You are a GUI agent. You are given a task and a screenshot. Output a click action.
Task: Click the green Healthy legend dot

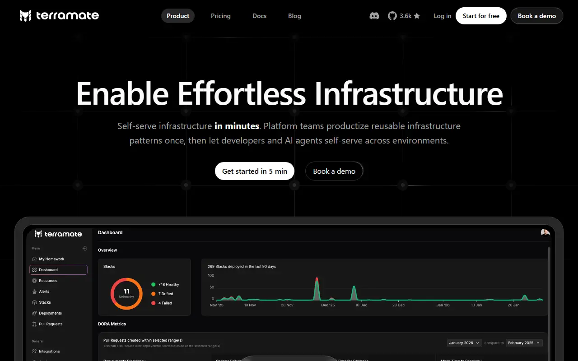coord(154,285)
